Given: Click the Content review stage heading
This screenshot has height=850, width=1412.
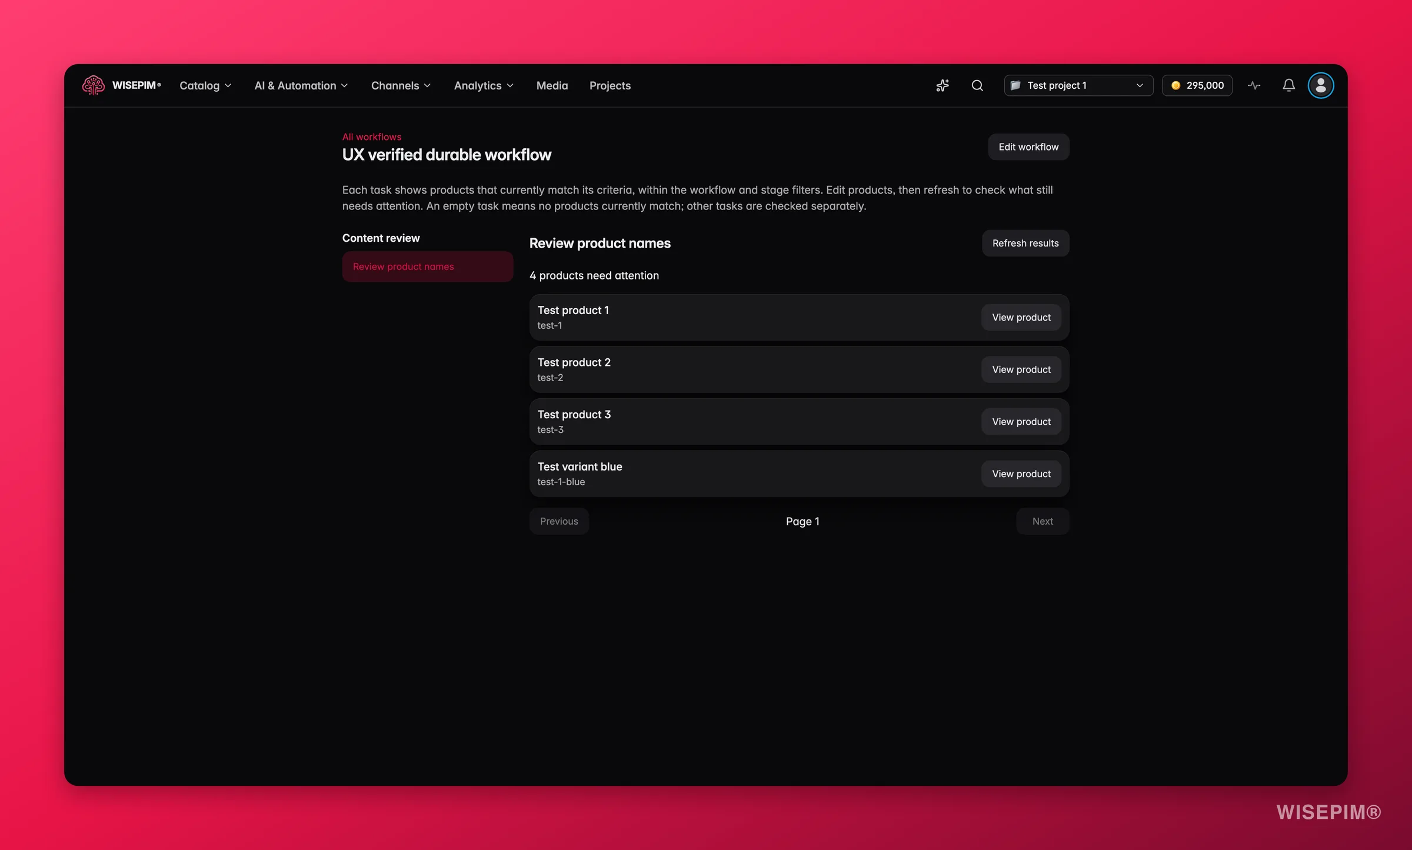Looking at the screenshot, I should (381, 238).
